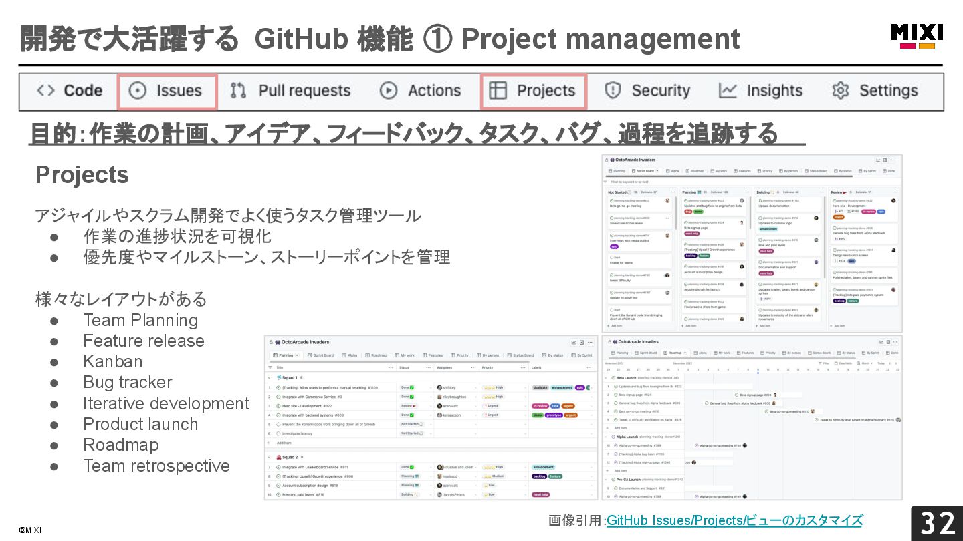Click the MIXI logo
Viewport: 963px width, 541px height.
pos(917,36)
